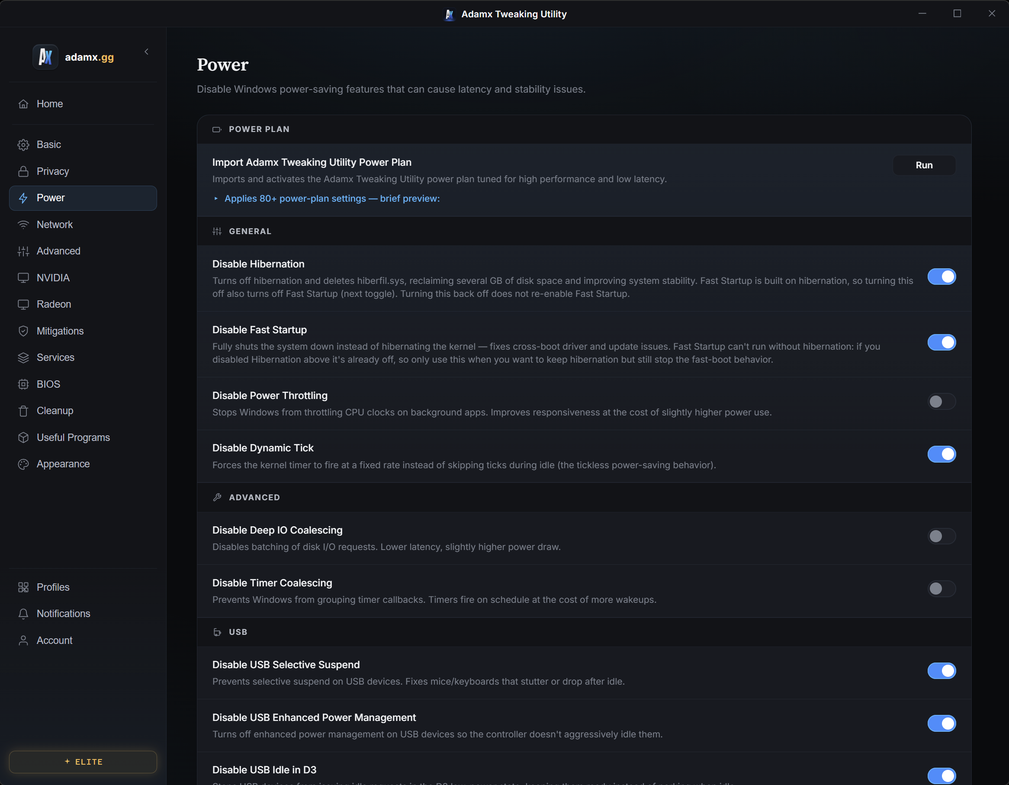Screen dimensions: 1009x785
Task: Click the Account label in sidebar
Action: point(55,640)
